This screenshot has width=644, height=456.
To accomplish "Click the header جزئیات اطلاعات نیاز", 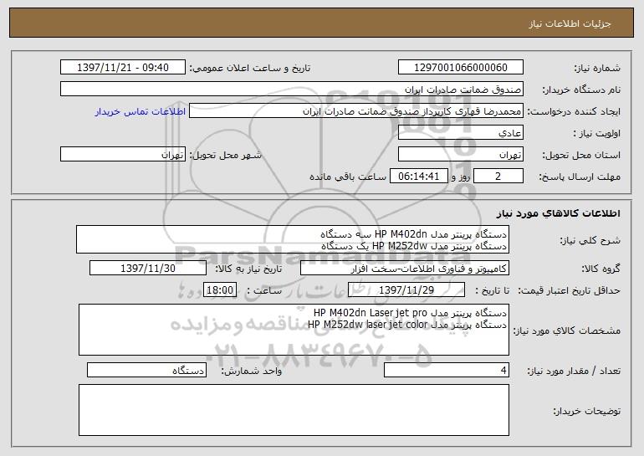I will (x=570, y=23).
